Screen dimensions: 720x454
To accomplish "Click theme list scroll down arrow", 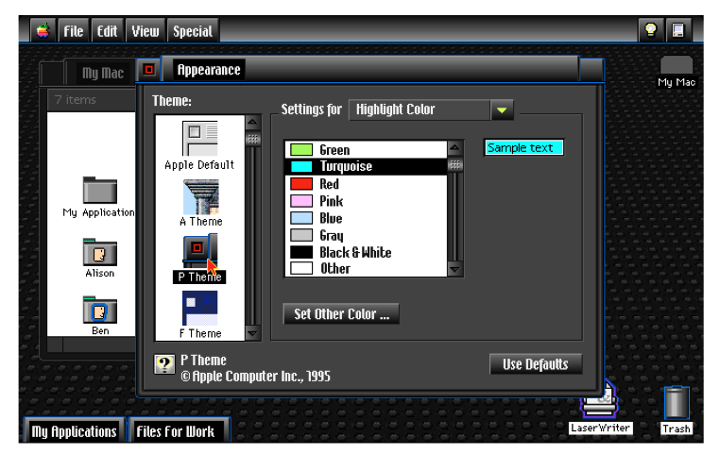I will pos(252,333).
